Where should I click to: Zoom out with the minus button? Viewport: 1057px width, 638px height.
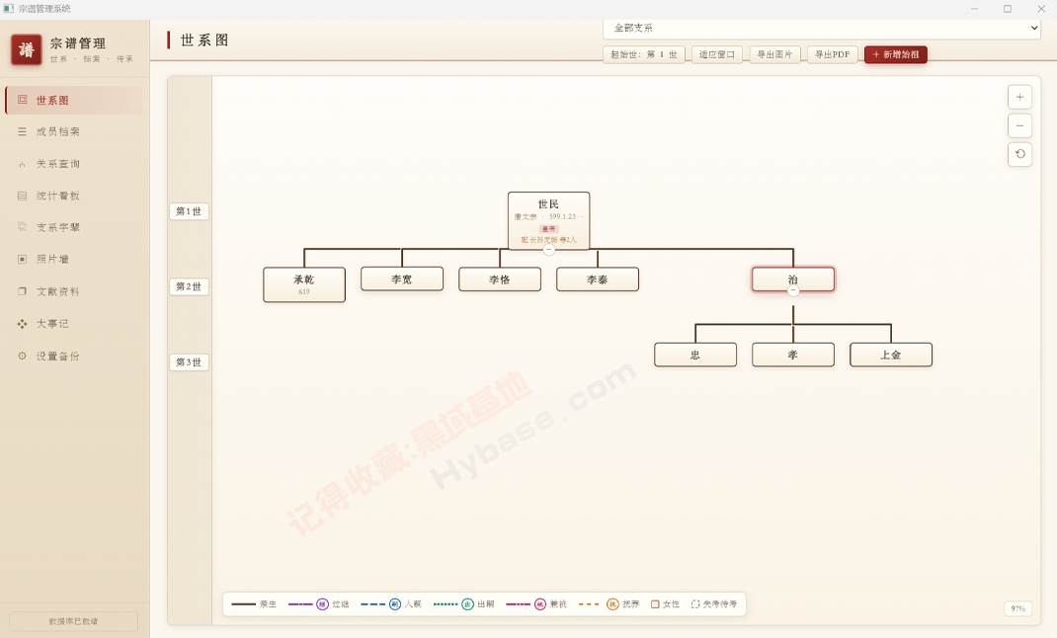click(1019, 126)
